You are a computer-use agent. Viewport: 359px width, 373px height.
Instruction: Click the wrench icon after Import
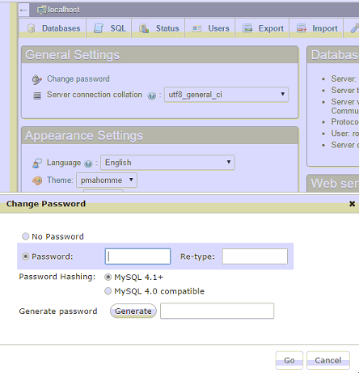[x=355, y=28]
